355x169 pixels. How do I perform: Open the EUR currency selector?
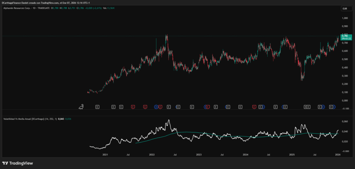point(345,8)
